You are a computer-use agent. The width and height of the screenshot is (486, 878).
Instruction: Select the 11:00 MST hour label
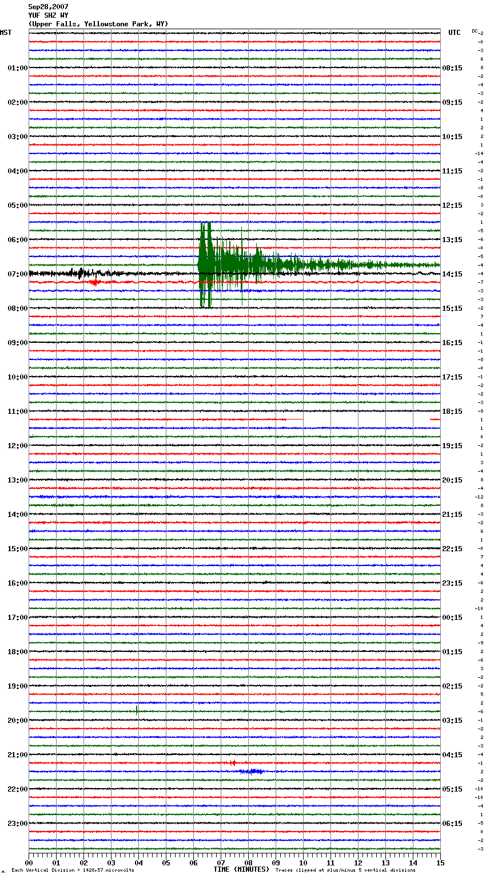coord(18,412)
